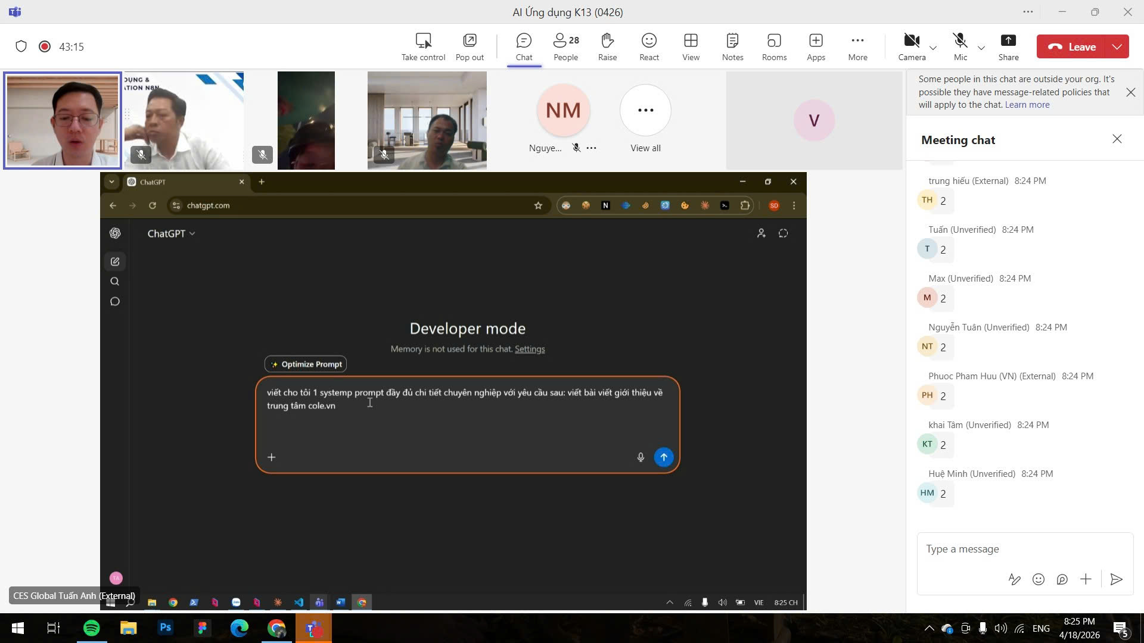Expand the Leave button dropdown arrow
The width and height of the screenshot is (1144, 643).
click(x=1117, y=46)
